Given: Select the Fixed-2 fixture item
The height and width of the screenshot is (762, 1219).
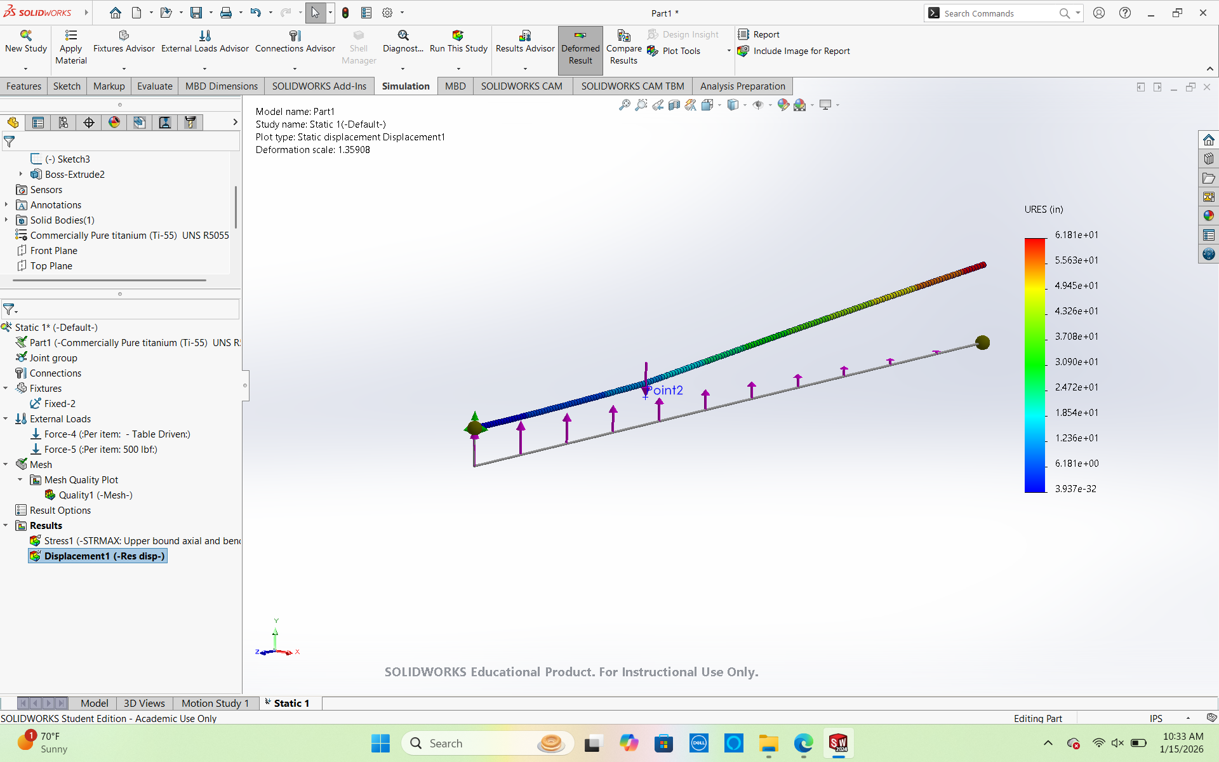Looking at the screenshot, I should (60, 404).
